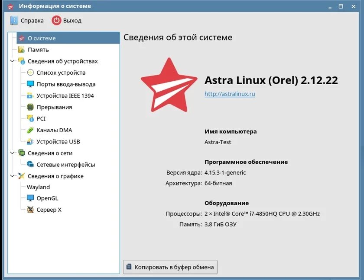The image size is (364, 280).
Task: Select Сведения о сети label
Action: pos(50,153)
